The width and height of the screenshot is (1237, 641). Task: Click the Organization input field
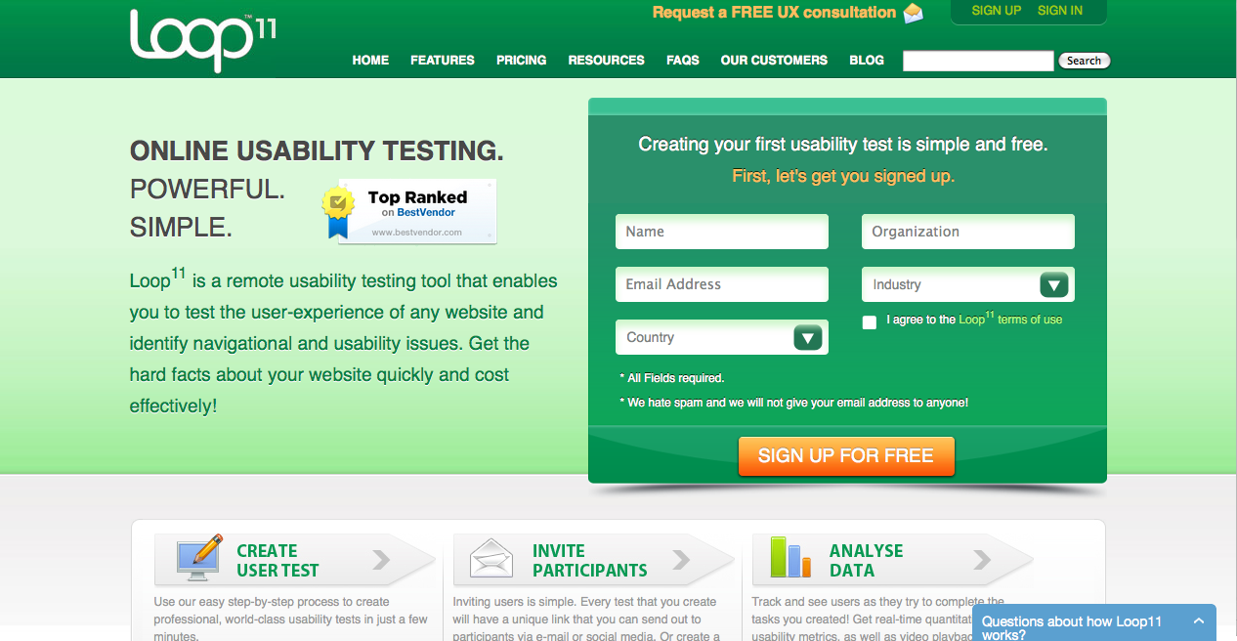[968, 232]
